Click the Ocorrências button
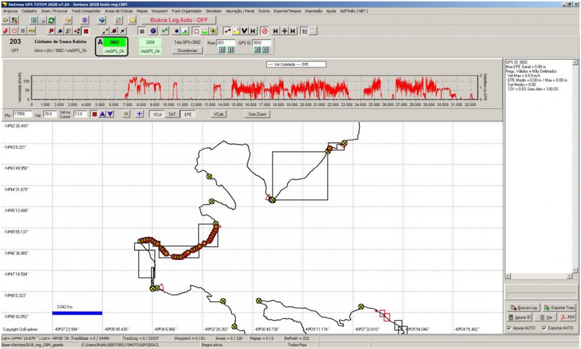This screenshot has width=581, height=349. point(187,51)
